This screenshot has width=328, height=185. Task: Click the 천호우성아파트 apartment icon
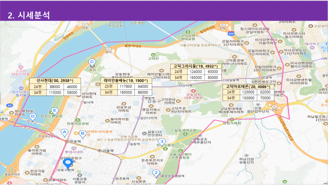[124, 104]
